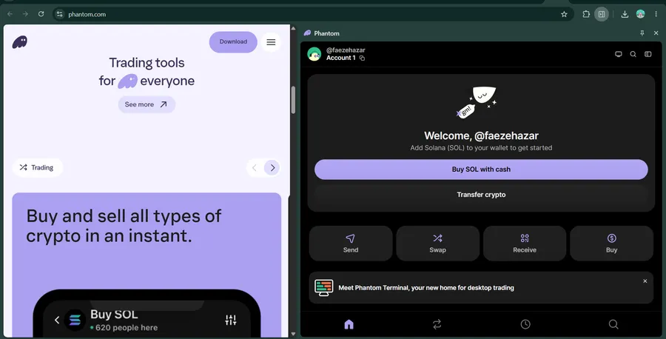The image size is (666, 339).
Task: Select the Swap tab in bottom bar
Action: (x=437, y=324)
